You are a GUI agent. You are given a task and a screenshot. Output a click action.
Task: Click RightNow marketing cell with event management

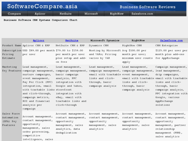pos(138,88)
